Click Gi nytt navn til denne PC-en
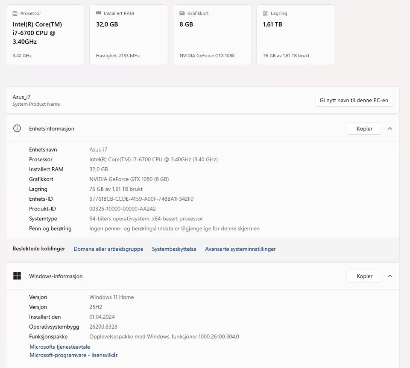The height and width of the screenshot is (368, 410). tap(354, 100)
